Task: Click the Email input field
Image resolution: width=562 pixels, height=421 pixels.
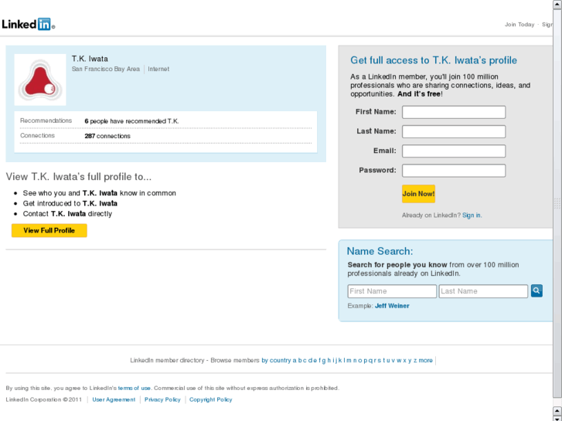Action: (x=454, y=151)
